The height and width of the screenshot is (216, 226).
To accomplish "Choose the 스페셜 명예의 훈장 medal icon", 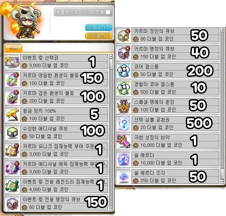I will [124, 106].
